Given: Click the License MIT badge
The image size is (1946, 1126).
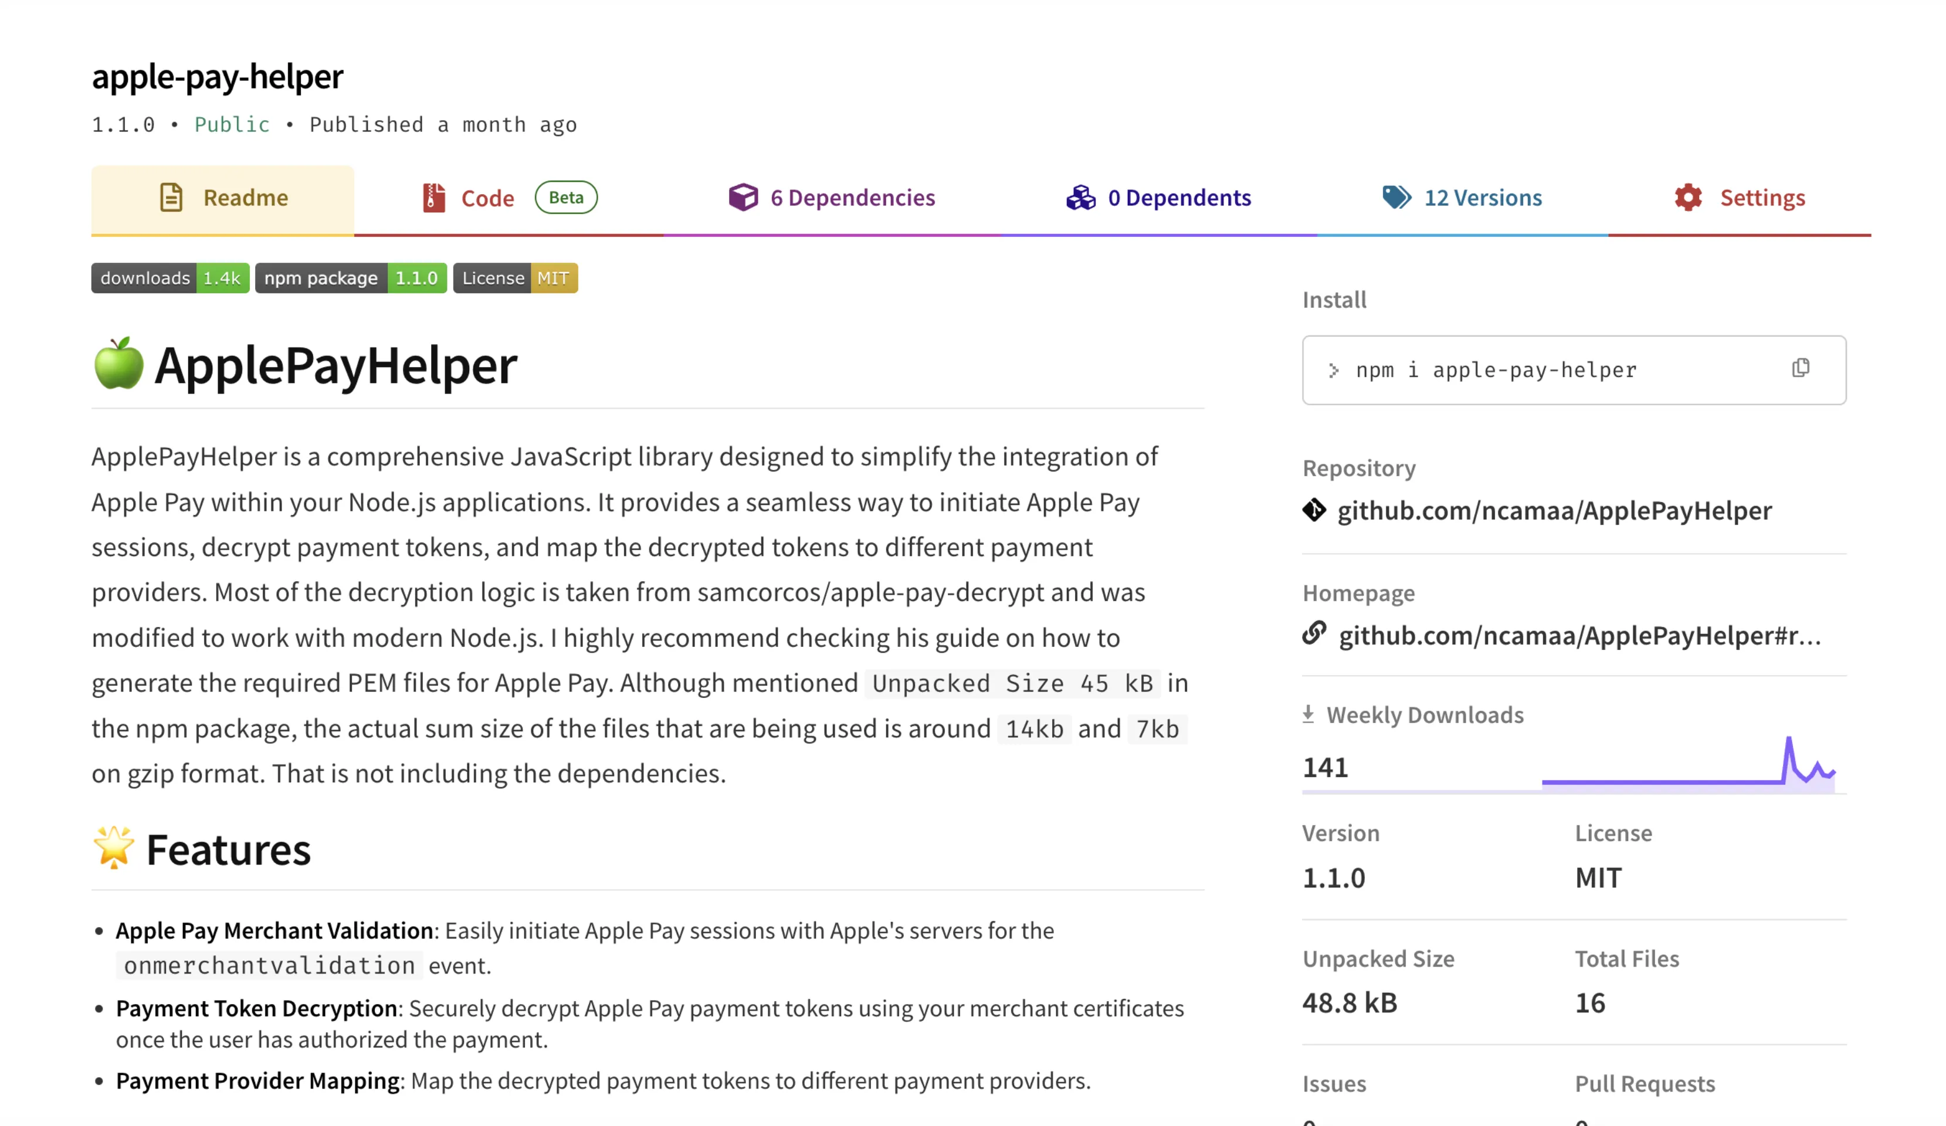Looking at the screenshot, I should (x=515, y=278).
